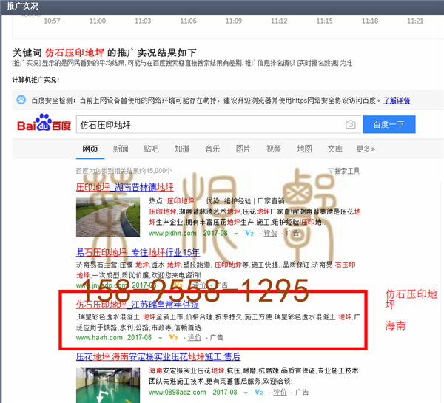This screenshot has width=444, height=403.
Task: Click the [实时排名数据] text link
Action: click(317, 63)
